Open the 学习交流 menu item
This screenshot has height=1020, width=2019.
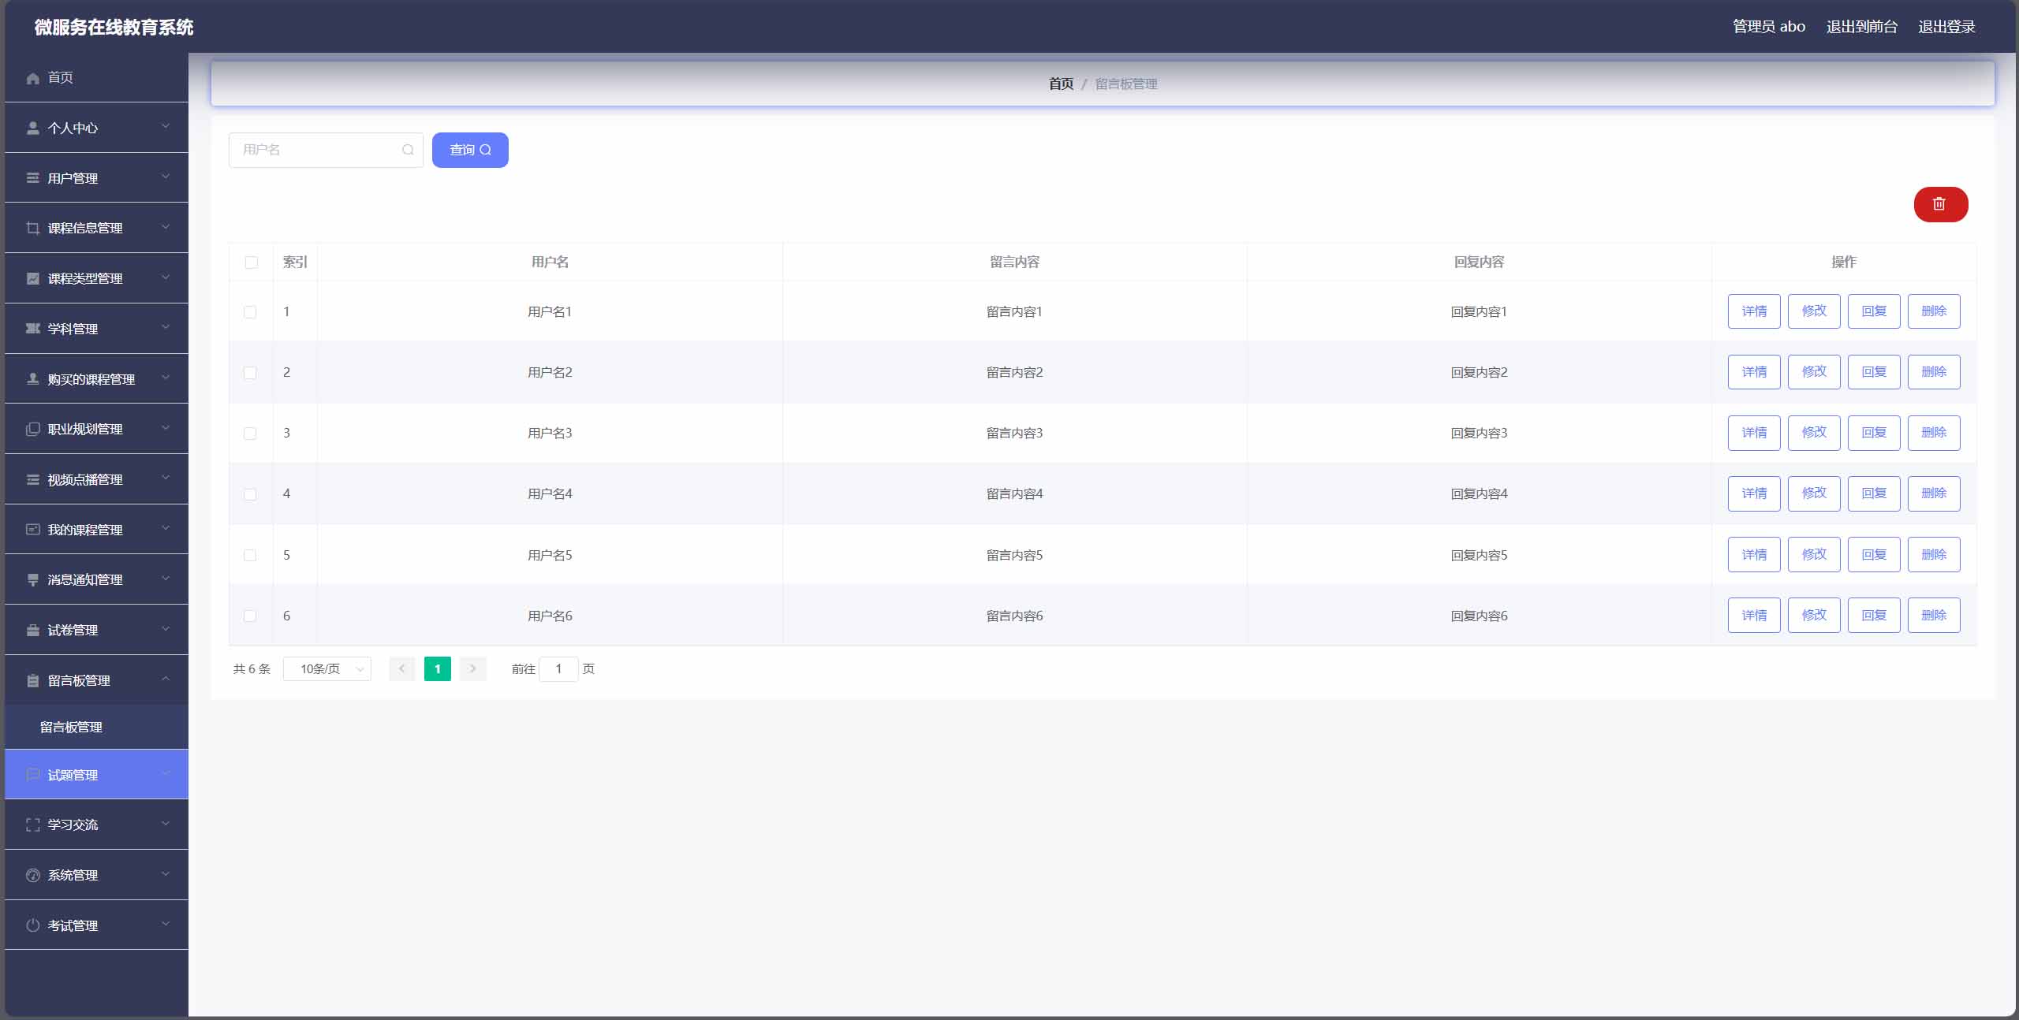click(96, 825)
